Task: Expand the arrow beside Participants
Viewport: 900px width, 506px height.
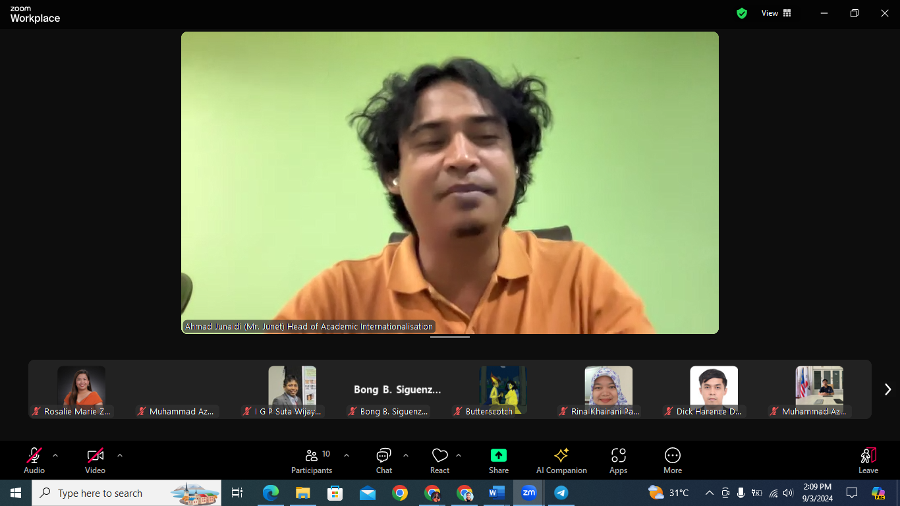Action: [x=347, y=455]
